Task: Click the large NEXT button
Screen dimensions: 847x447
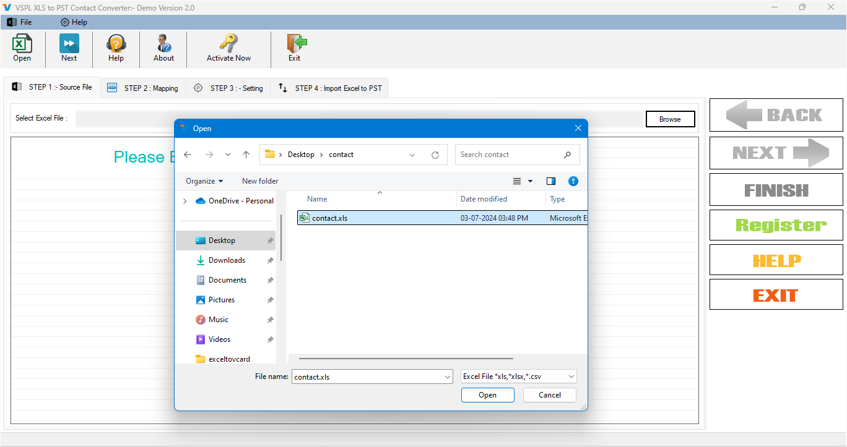Action: (776, 153)
